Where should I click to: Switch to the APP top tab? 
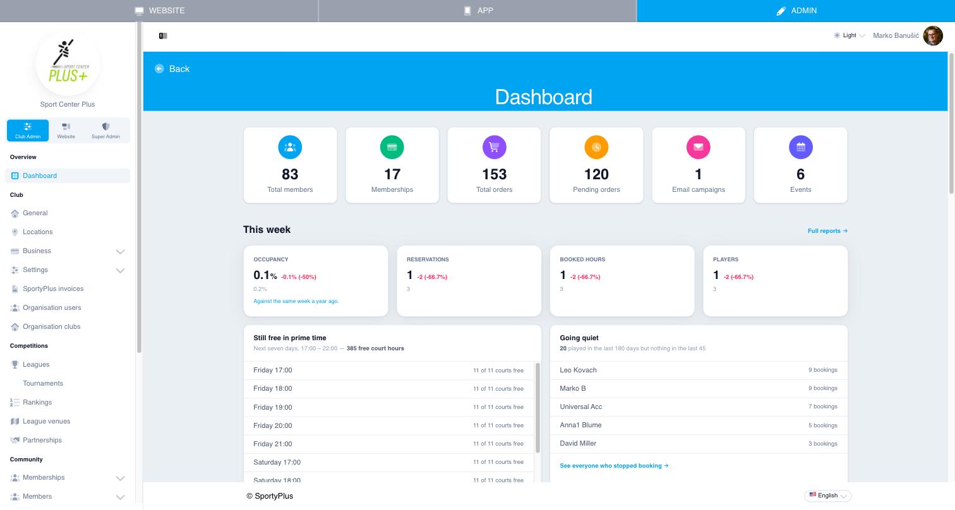pyautogui.click(x=477, y=11)
